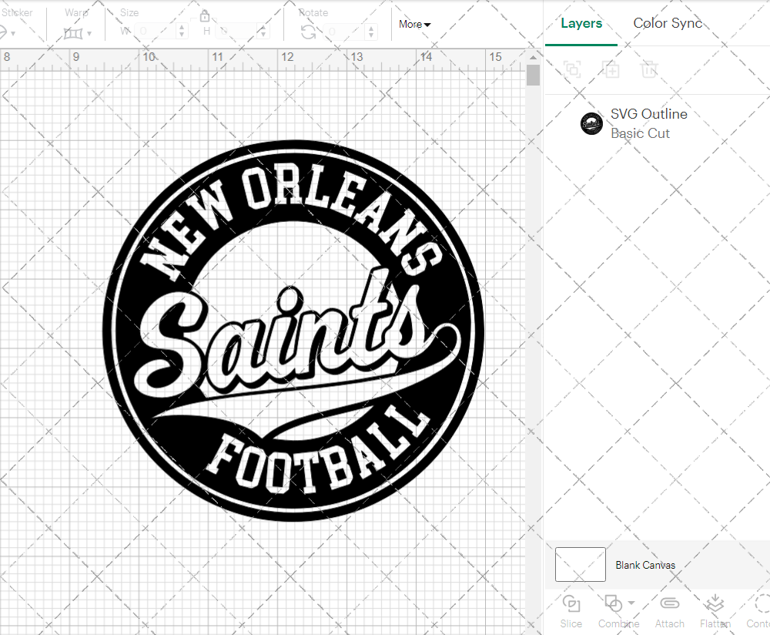Select the SVG Outline layer name
Image resolution: width=770 pixels, height=635 pixels.
click(x=648, y=114)
